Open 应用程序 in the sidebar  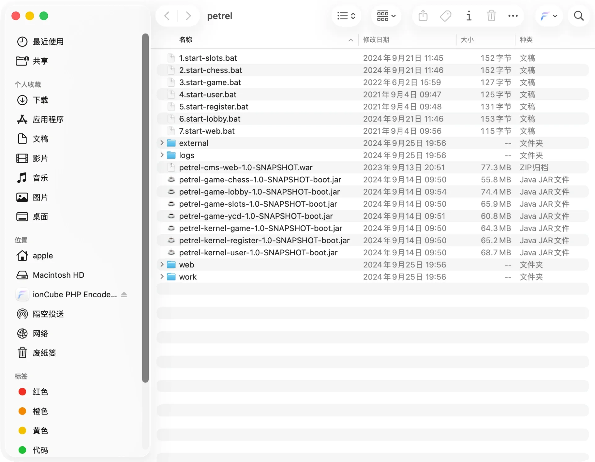[x=40, y=119]
